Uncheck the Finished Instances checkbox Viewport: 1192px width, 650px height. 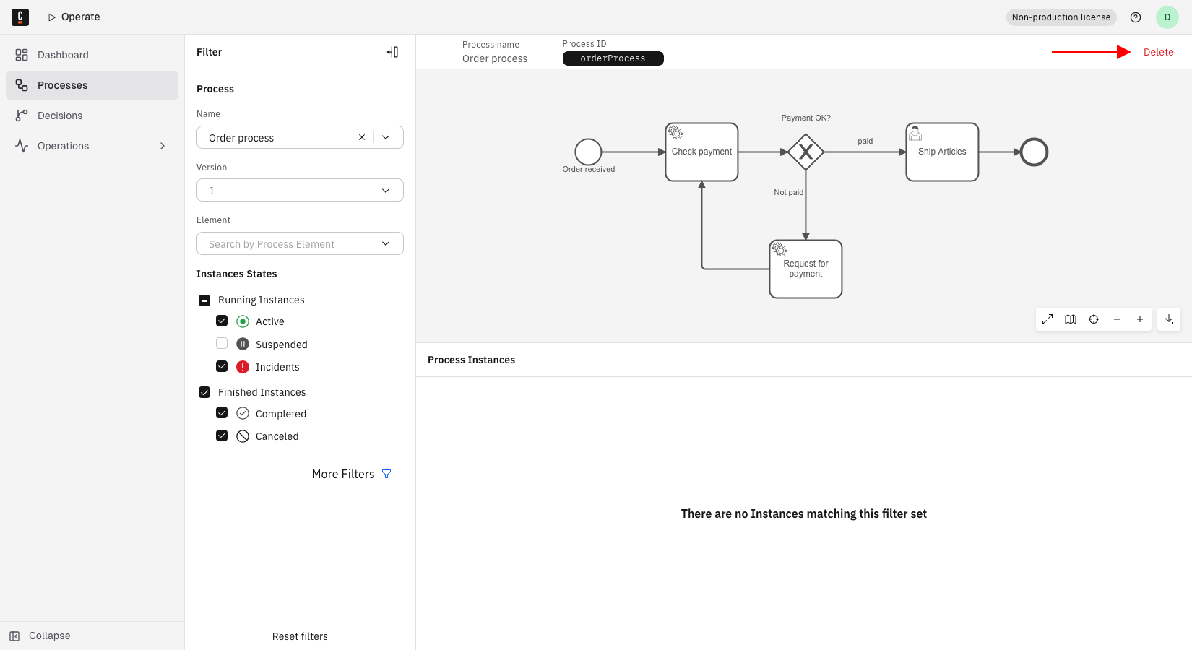pyautogui.click(x=204, y=392)
